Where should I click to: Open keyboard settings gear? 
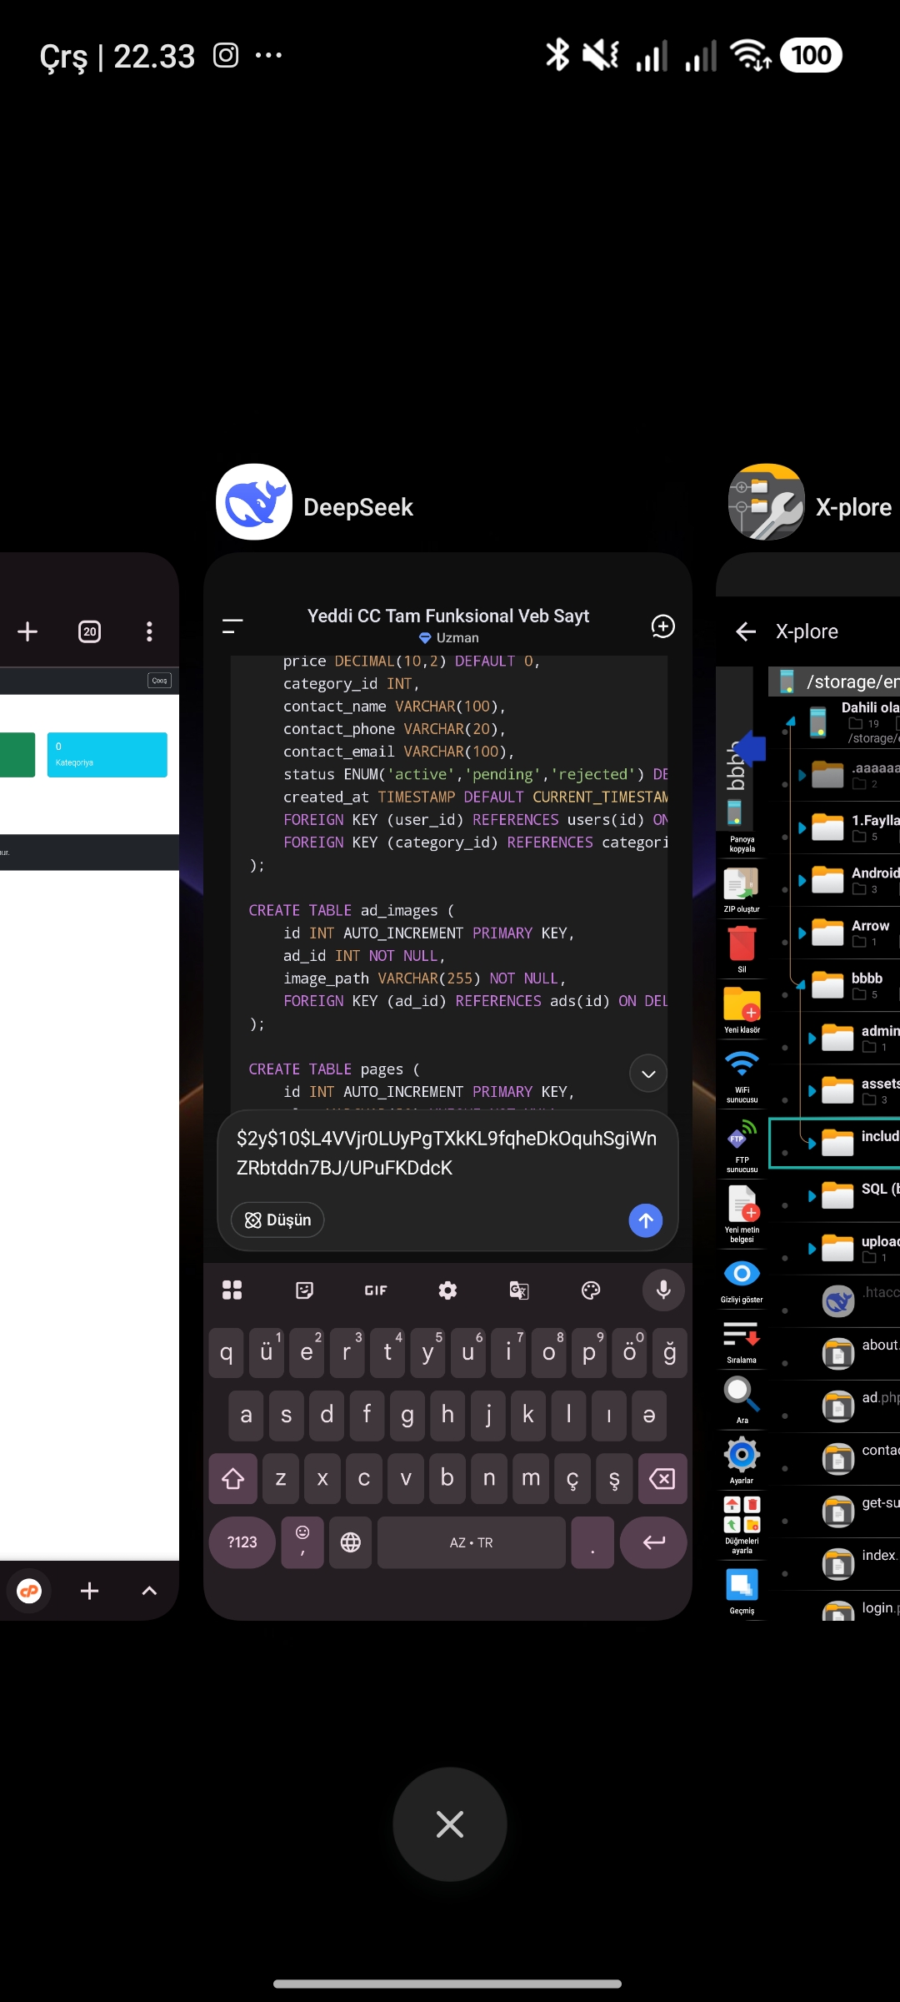pos(447,1290)
